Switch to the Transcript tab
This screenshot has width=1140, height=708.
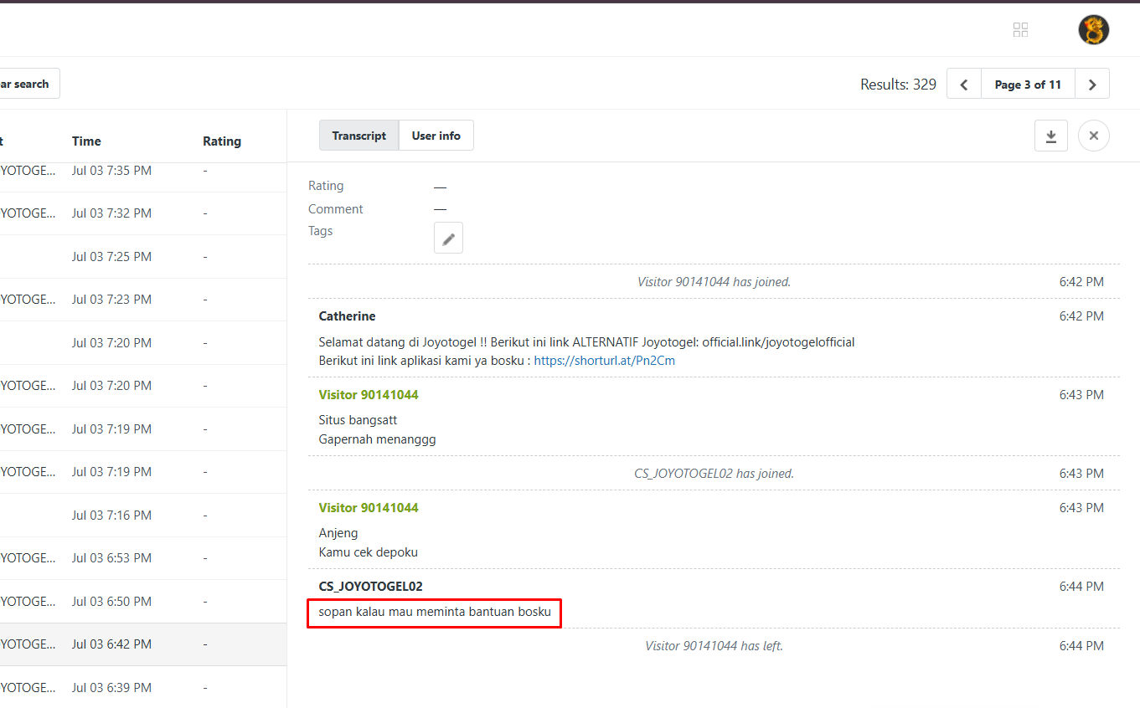359,136
